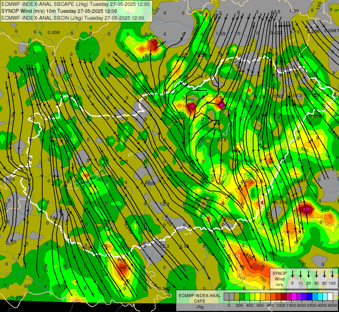This screenshot has width=339, height=312.
Task: Click the 2500 tick label on the CAPE scale
Action: (312, 305)
